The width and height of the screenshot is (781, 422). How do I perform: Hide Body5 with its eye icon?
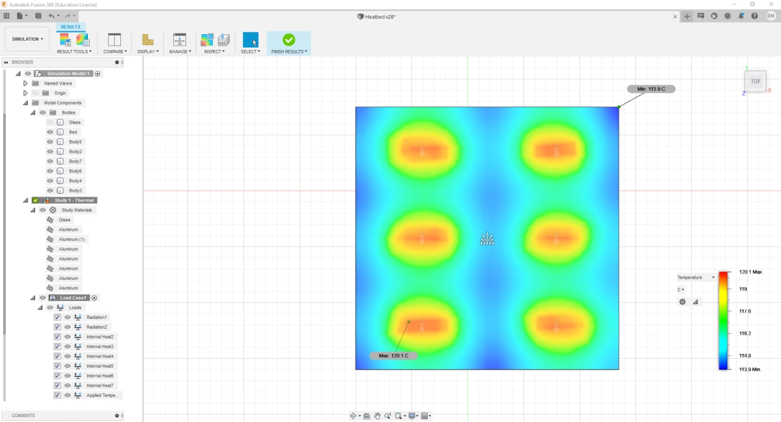[x=50, y=142]
